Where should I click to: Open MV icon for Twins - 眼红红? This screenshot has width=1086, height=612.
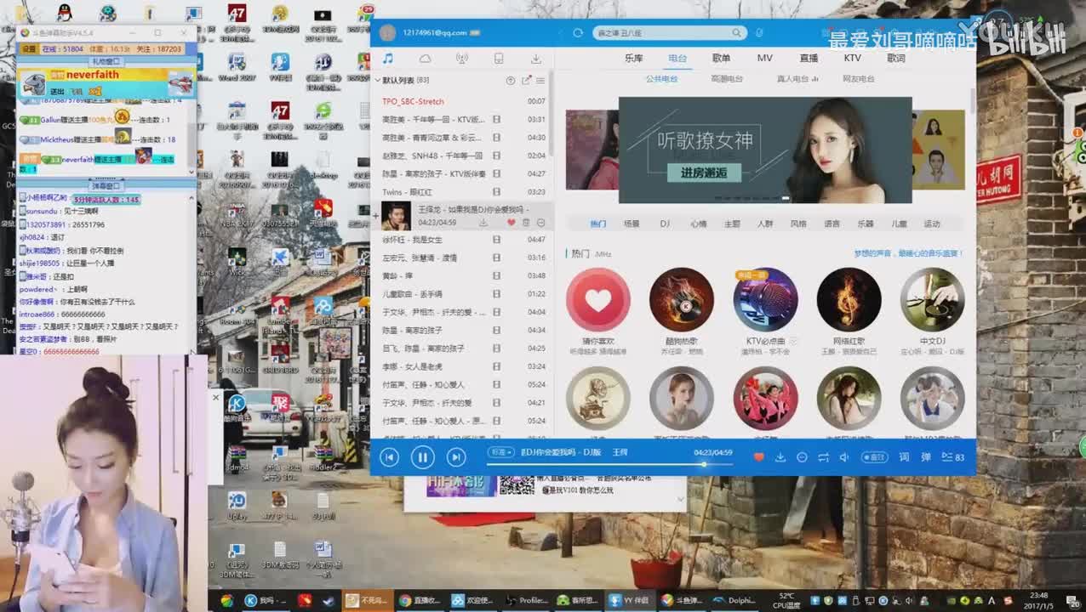[497, 192]
